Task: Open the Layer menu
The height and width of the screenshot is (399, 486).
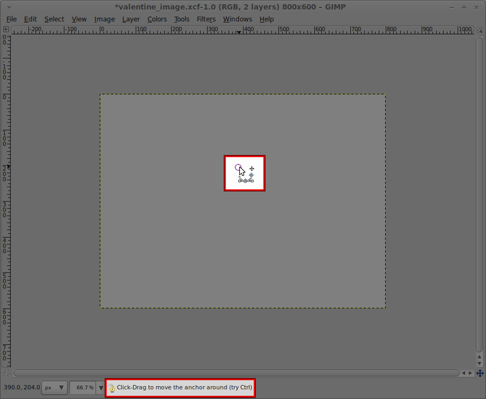Action: point(131,19)
